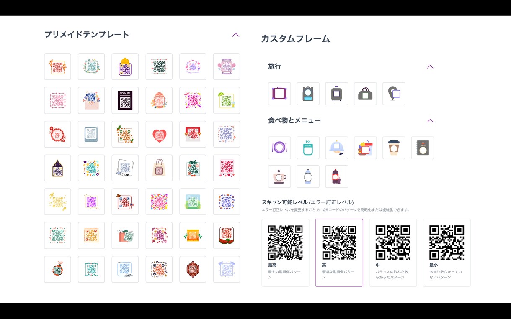Choose the shopping bag QR template
Viewport: 511px width, 319px height.
pyautogui.click(x=159, y=168)
